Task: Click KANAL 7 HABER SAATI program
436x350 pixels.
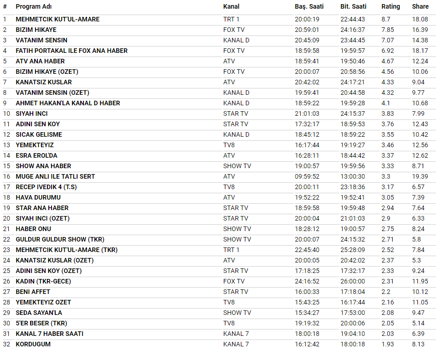Action: (x=49, y=334)
